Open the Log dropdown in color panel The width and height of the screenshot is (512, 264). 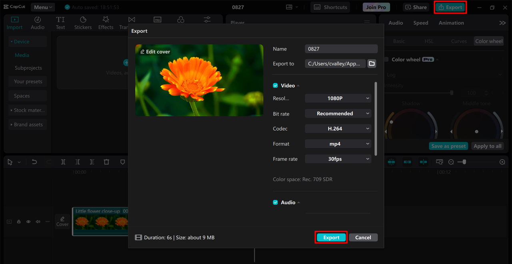(x=444, y=75)
